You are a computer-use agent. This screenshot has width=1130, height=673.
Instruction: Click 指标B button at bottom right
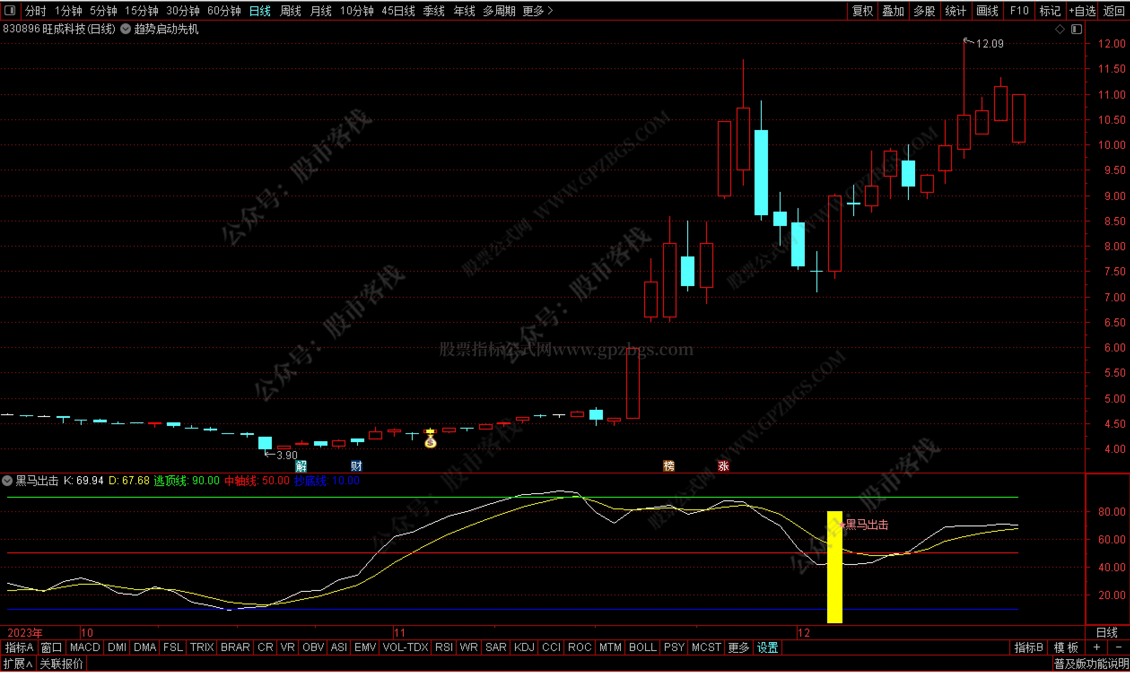tap(1028, 647)
